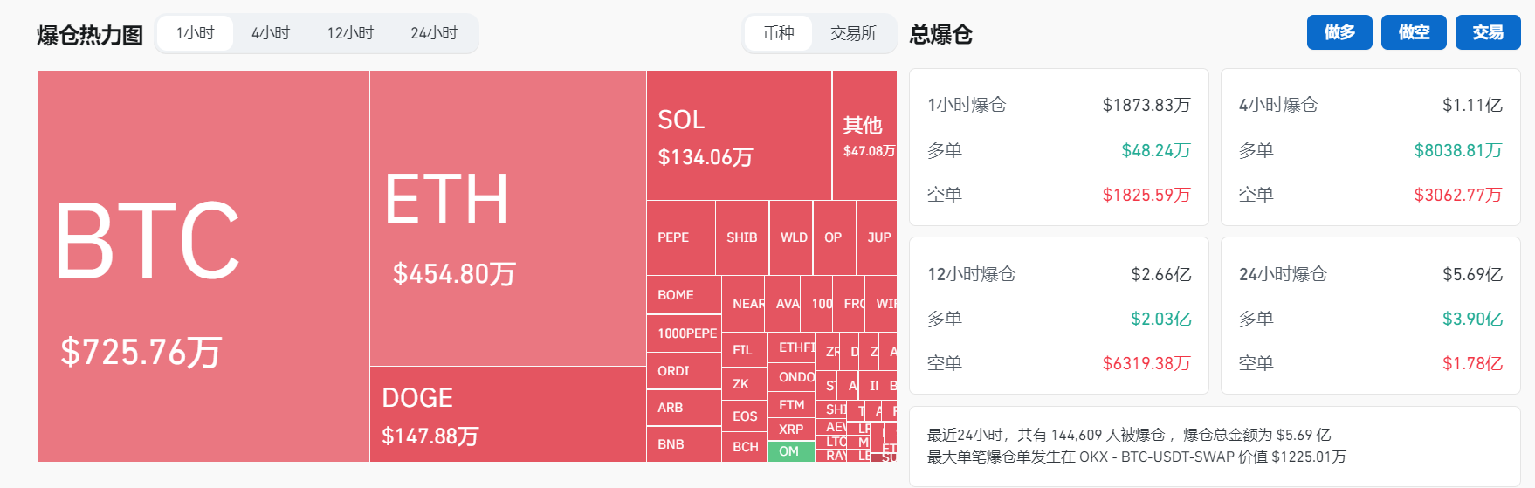Click the BOME heatmap tile
Viewport: 1535px width, 488px height.
pos(683,295)
